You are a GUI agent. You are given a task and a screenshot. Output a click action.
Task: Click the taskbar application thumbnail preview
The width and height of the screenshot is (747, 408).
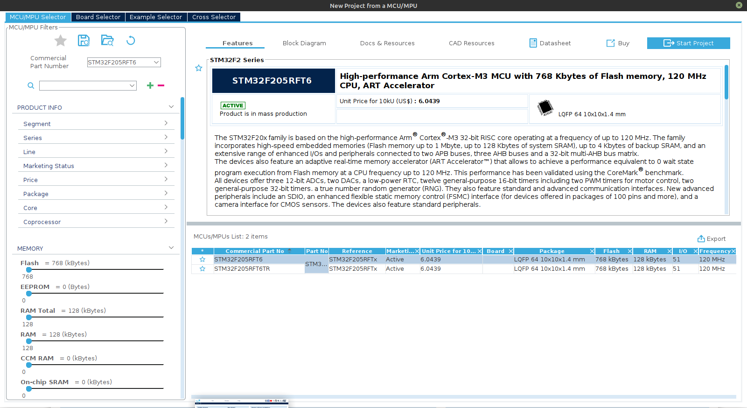point(242,404)
